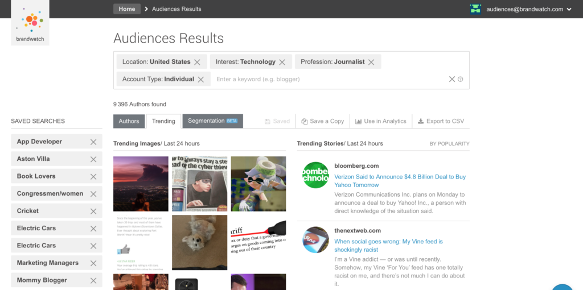The width and height of the screenshot is (583, 290).
Task: Open the search help question icon
Action: [x=461, y=80]
